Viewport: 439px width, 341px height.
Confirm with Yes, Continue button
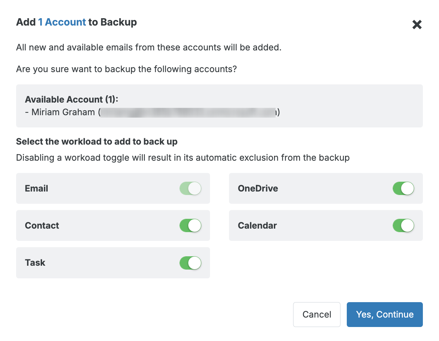coord(385,314)
